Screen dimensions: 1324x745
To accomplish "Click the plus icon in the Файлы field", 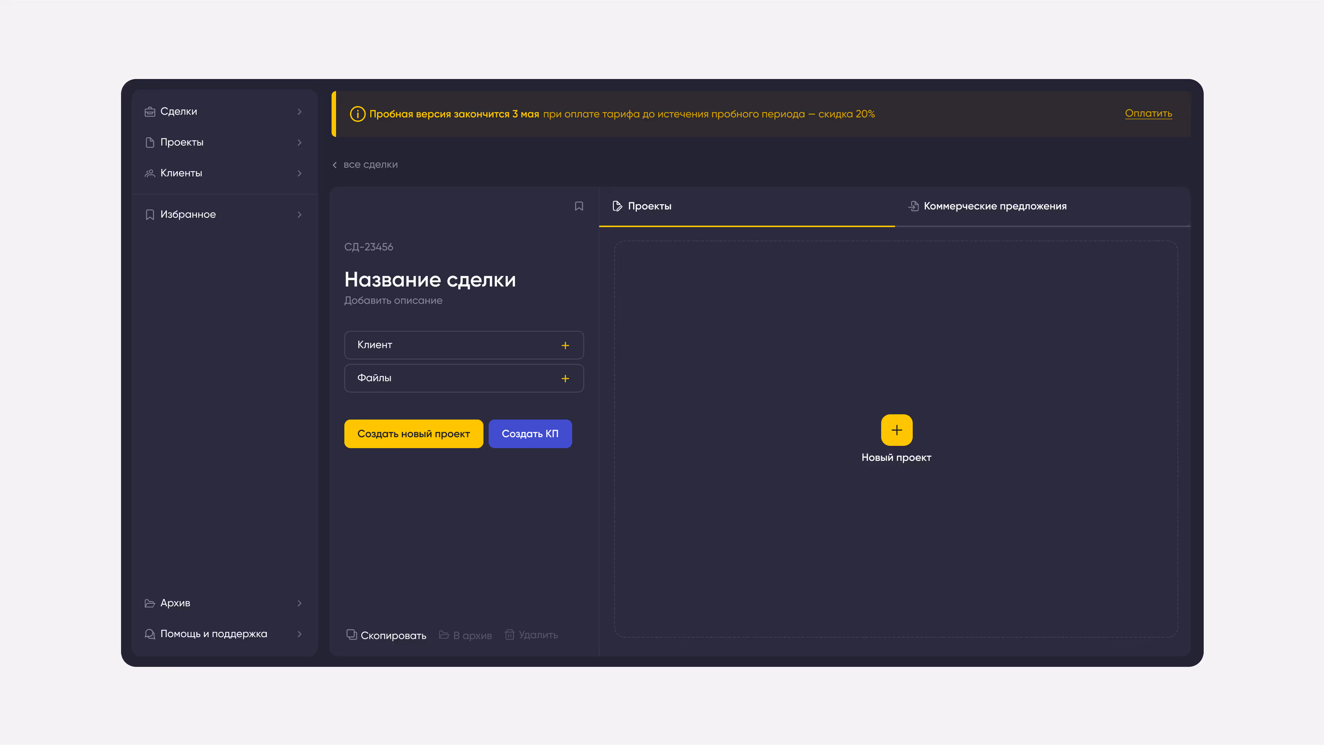I will (x=565, y=379).
